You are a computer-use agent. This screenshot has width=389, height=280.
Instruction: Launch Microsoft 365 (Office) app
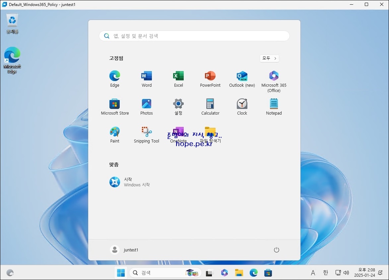[274, 81]
